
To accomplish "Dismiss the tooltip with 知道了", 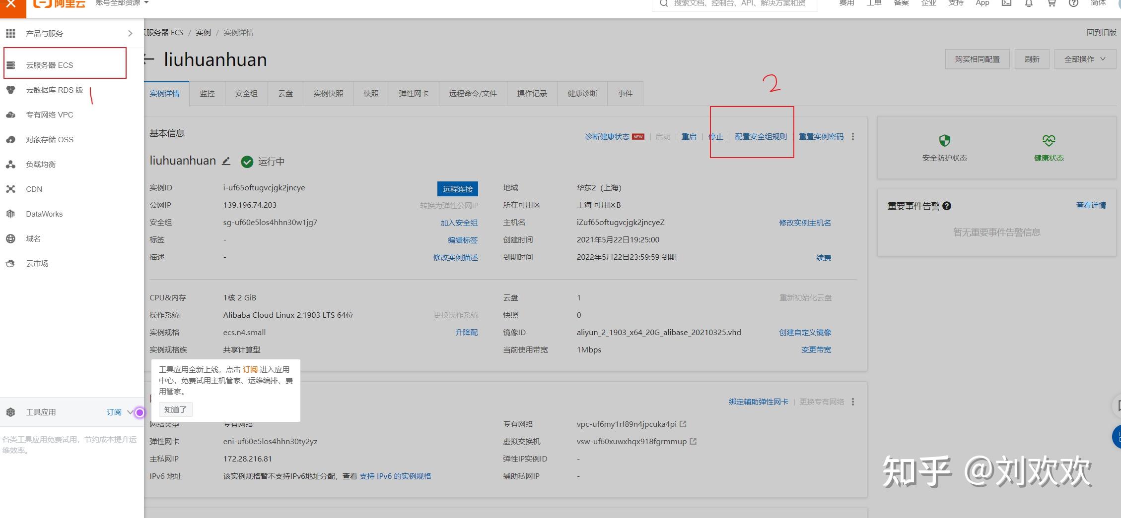I will point(176,409).
